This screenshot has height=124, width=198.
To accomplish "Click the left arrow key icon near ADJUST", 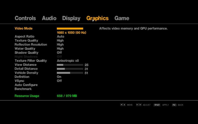I will [x=137, y=105].
